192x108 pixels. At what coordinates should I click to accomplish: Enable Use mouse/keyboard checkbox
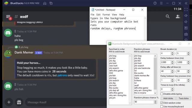tap(162, 106)
